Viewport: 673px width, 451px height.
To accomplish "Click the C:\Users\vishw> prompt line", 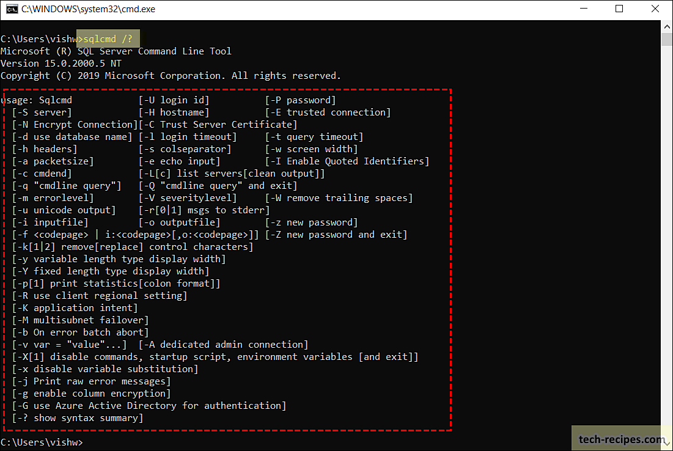I will 43,442.
